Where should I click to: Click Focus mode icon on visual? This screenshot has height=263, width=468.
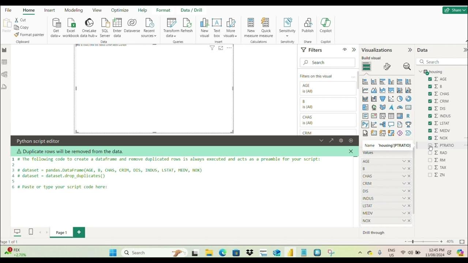220,48
